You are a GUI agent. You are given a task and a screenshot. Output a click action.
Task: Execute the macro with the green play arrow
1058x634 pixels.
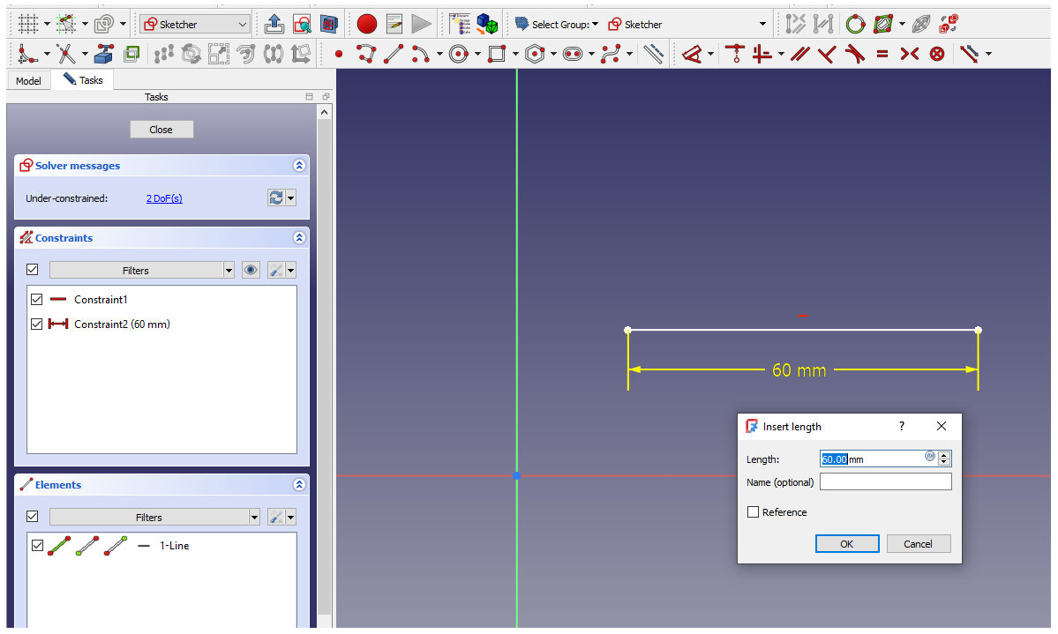(x=421, y=24)
